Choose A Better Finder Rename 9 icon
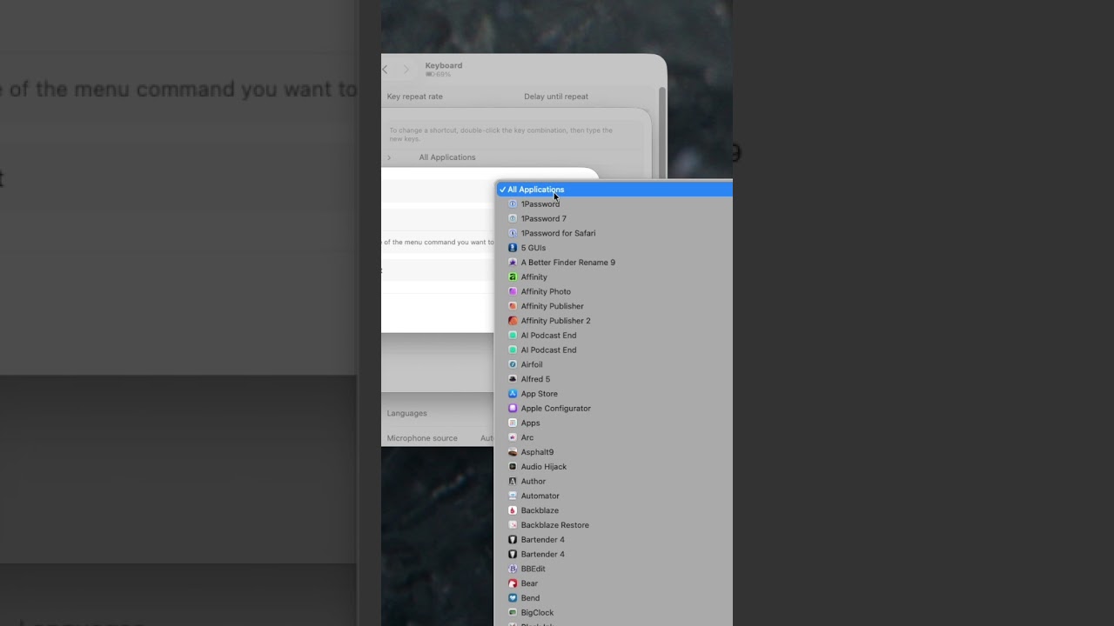 pyautogui.click(x=513, y=263)
